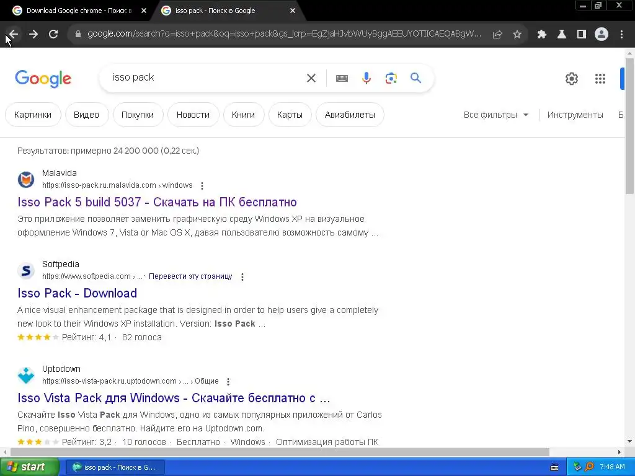Screen dimensions: 635x476
Task: Filter results by Новости
Action: [193, 115]
